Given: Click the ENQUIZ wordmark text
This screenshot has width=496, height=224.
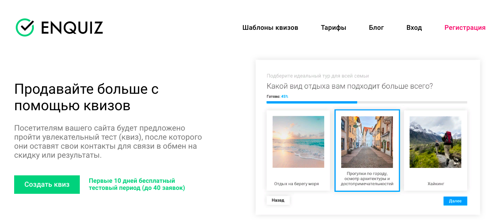Looking at the screenshot, I should [x=72, y=28].
